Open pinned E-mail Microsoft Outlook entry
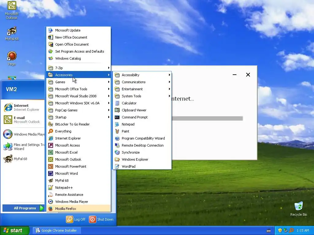The height and width of the screenshot is (235, 314). pyautogui.click(x=23, y=120)
